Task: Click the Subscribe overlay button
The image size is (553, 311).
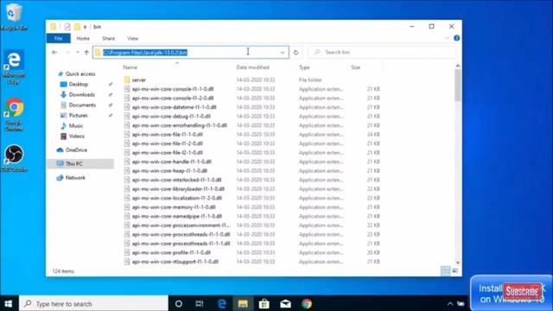Action: tap(522, 292)
